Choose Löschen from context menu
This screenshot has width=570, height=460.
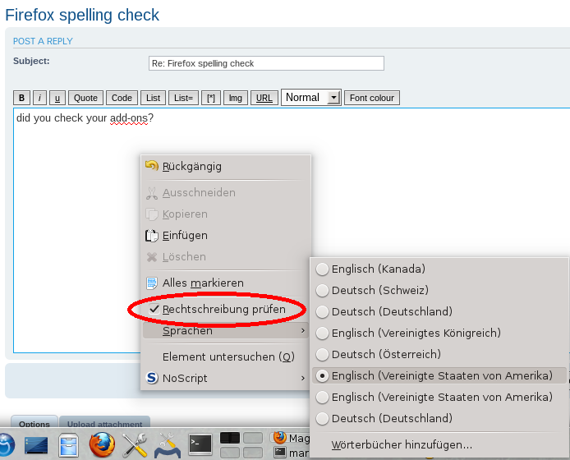pos(226,257)
